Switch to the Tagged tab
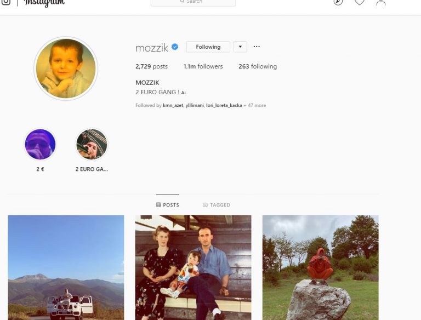 [217, 205]
